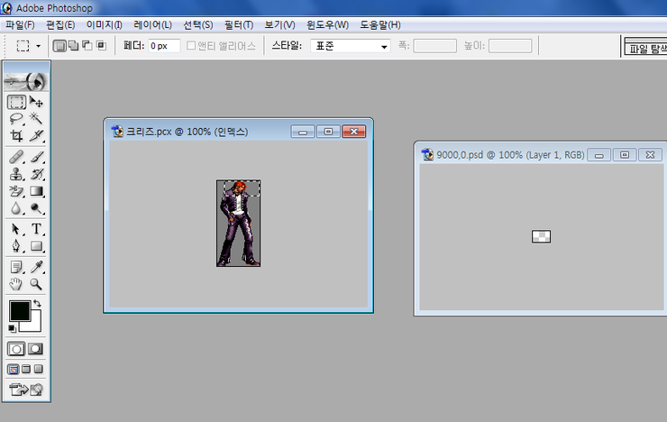
Task: Click the character sprite in 크리즈.pcx
Action: point(238,224)
